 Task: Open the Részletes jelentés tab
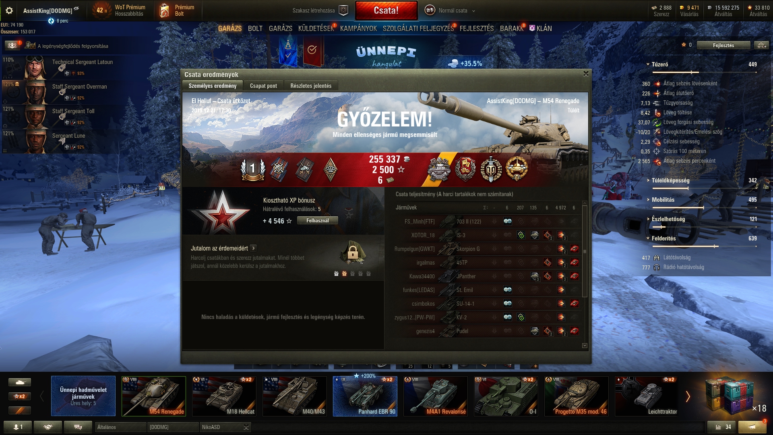tap(311, 86)
